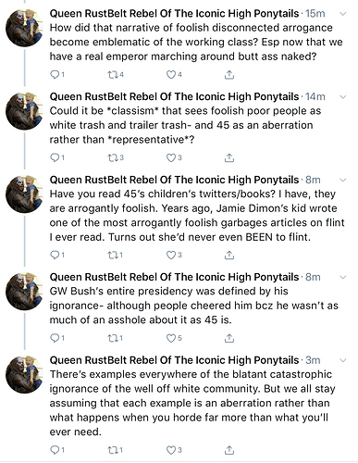Retweet the 15m tweet with 4 retweets
The image size is (358, 463).
pyautogui.click(x=116, y=75)
